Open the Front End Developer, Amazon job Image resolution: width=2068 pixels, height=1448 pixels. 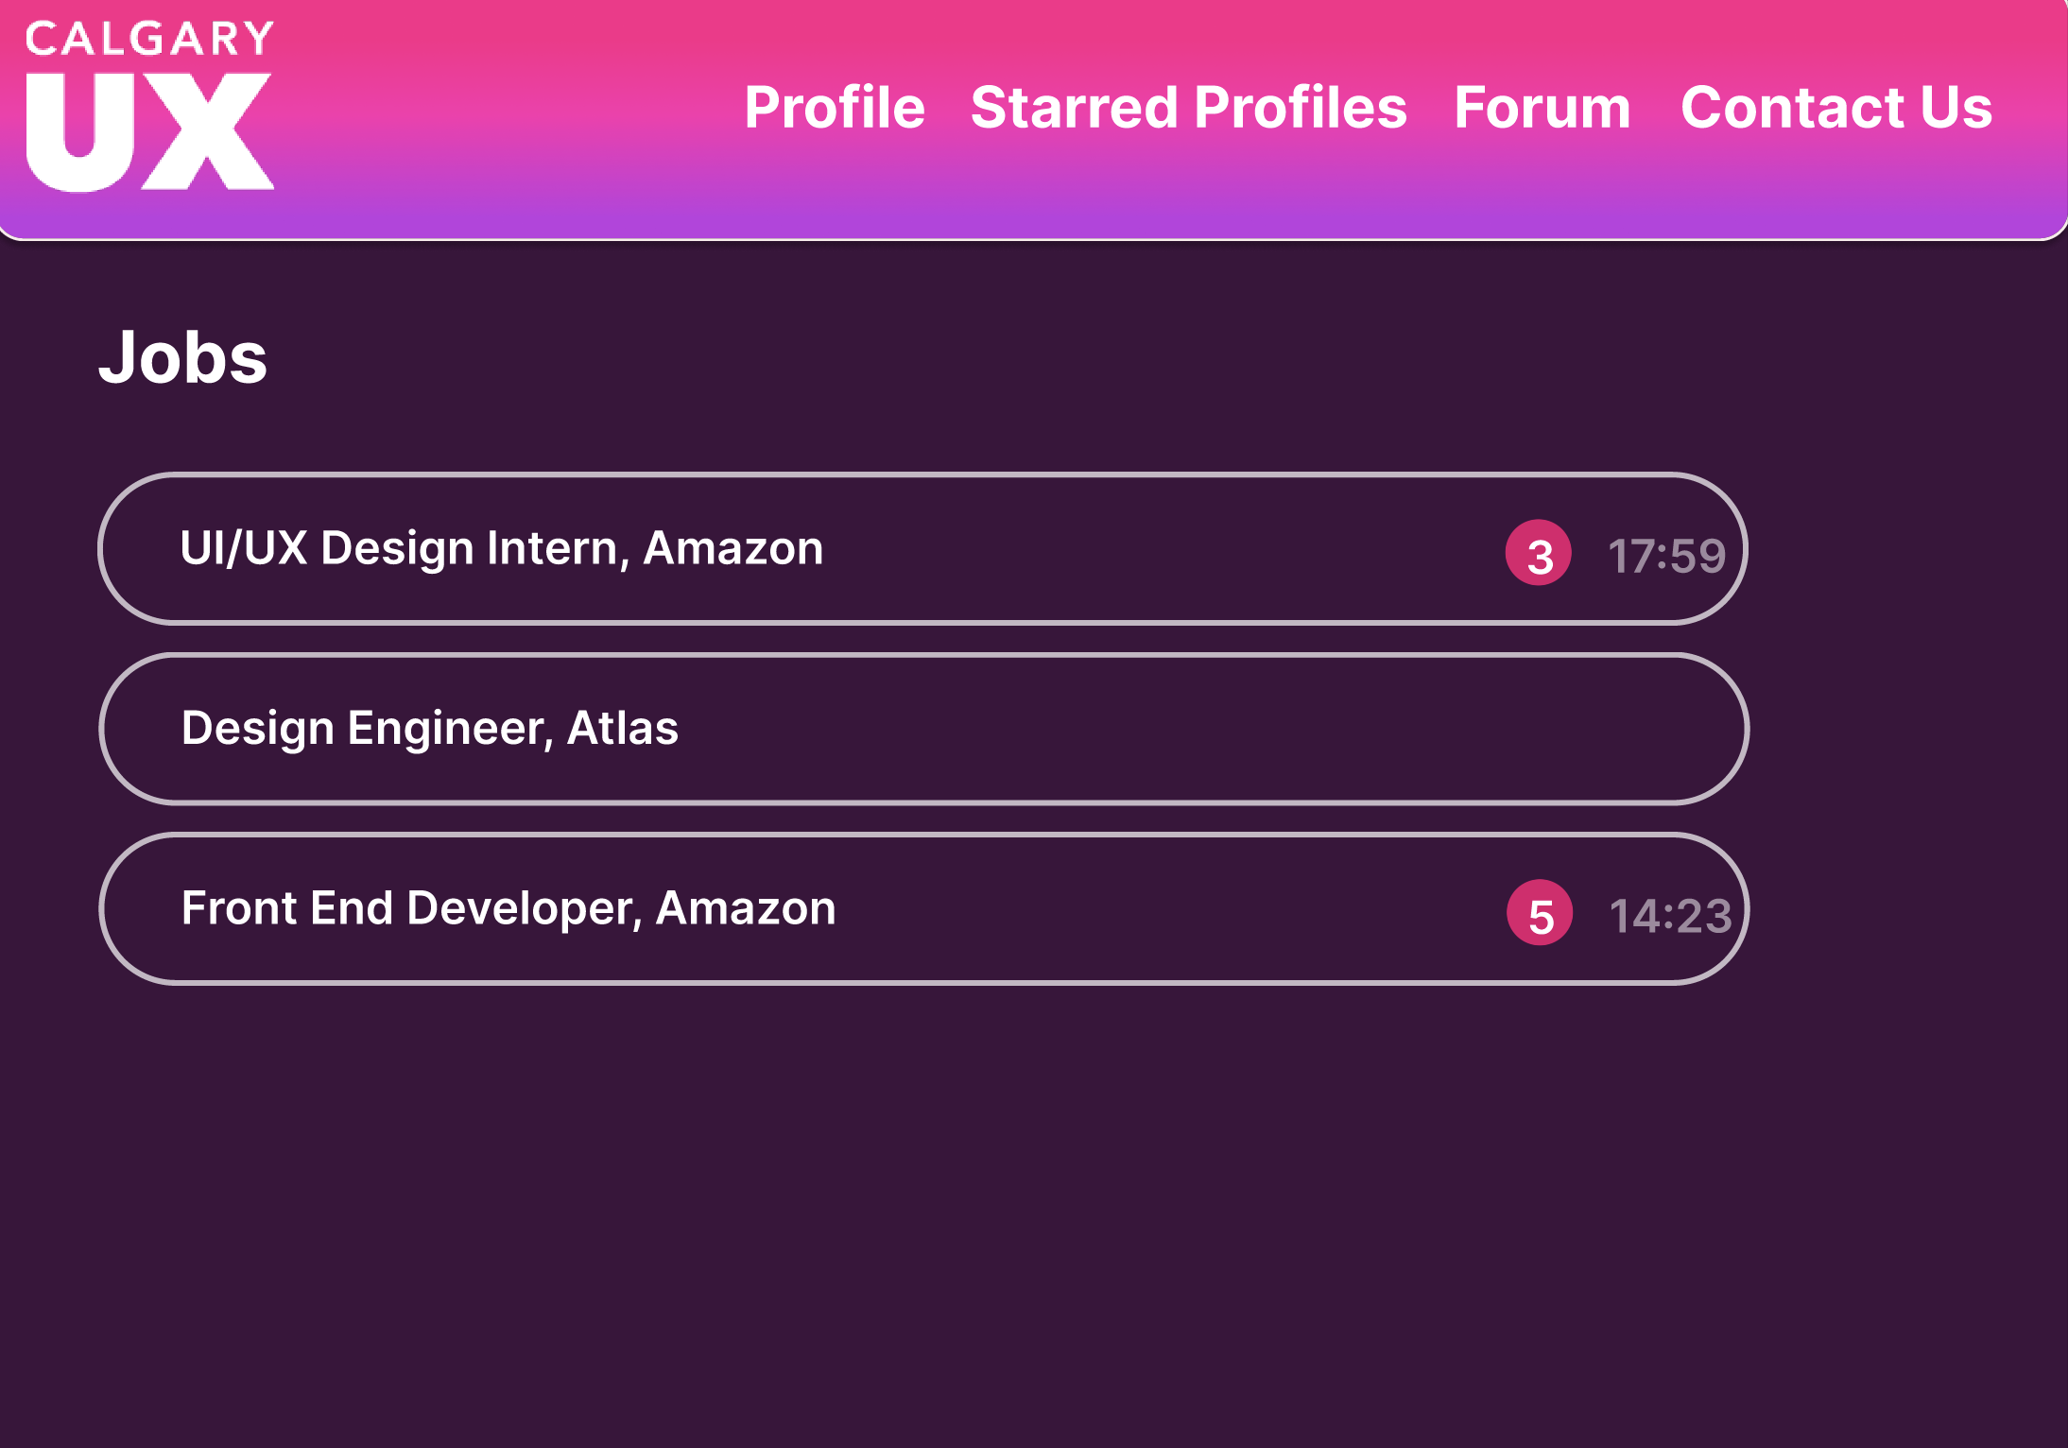pos(923,908)
